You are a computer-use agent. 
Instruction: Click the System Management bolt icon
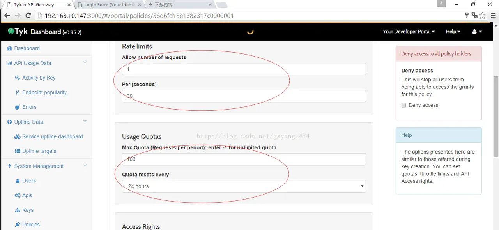coord(9,166)
